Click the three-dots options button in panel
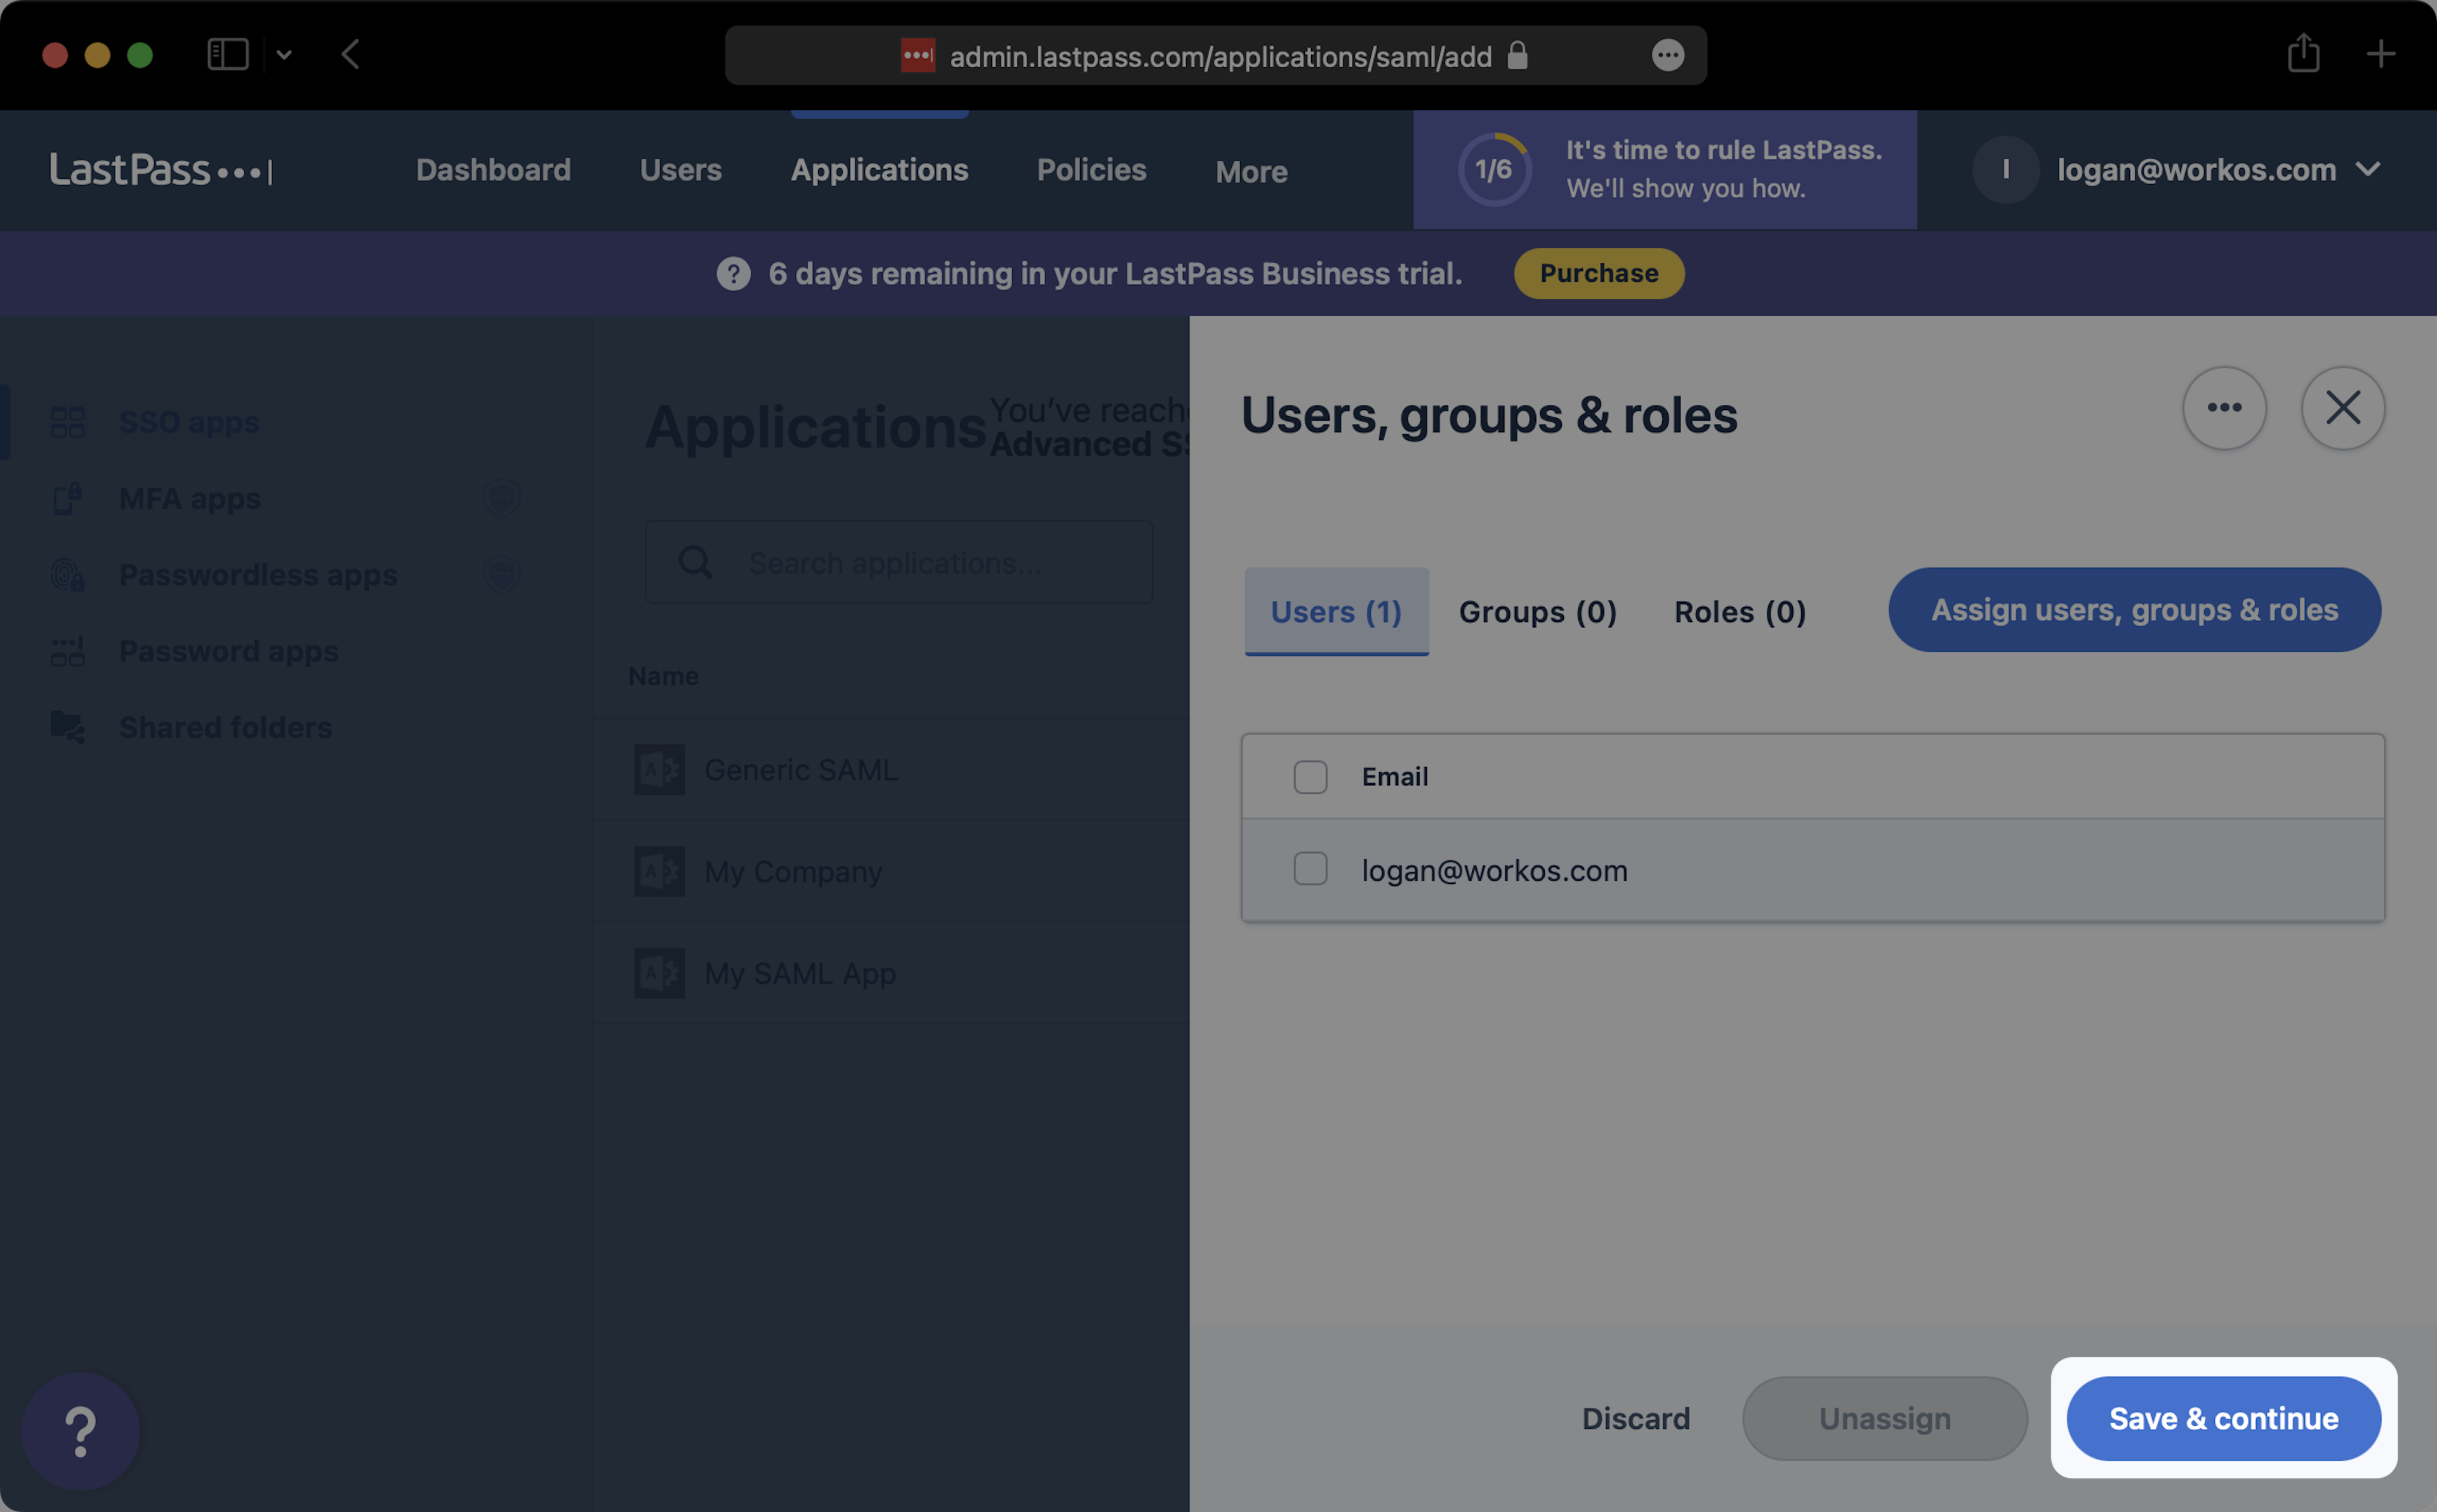 [2223, 408]
